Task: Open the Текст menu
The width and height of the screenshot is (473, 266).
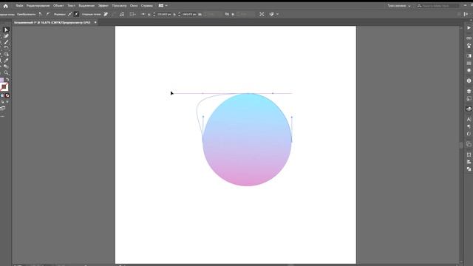Action: pyautogui.click(x=71, y=6)
